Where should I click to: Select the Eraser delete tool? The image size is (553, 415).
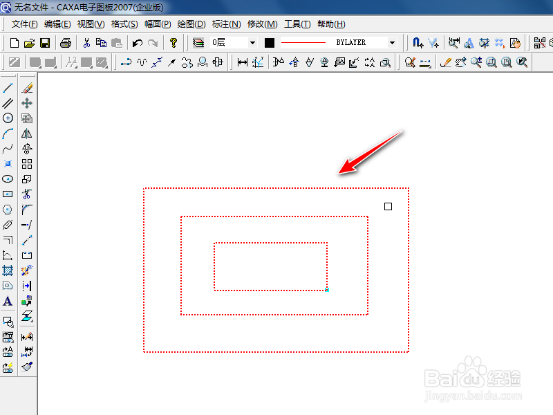tap(27, 88)
